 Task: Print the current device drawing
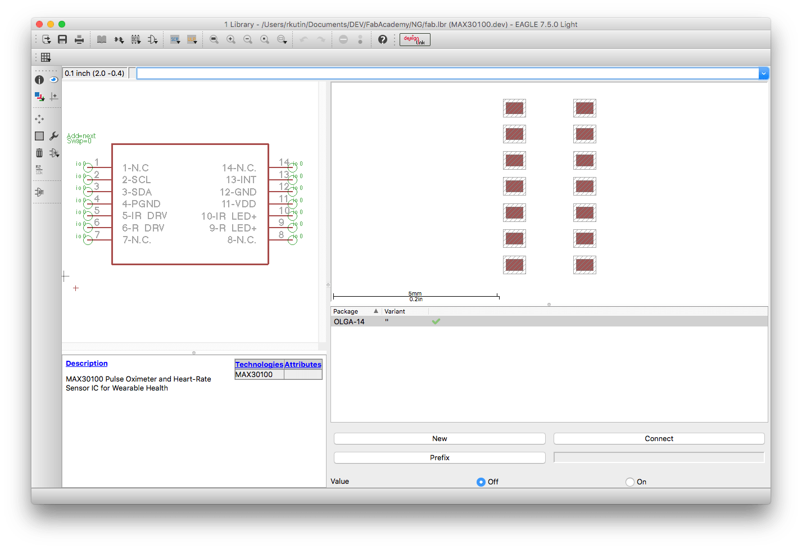(x=79, y=39)
